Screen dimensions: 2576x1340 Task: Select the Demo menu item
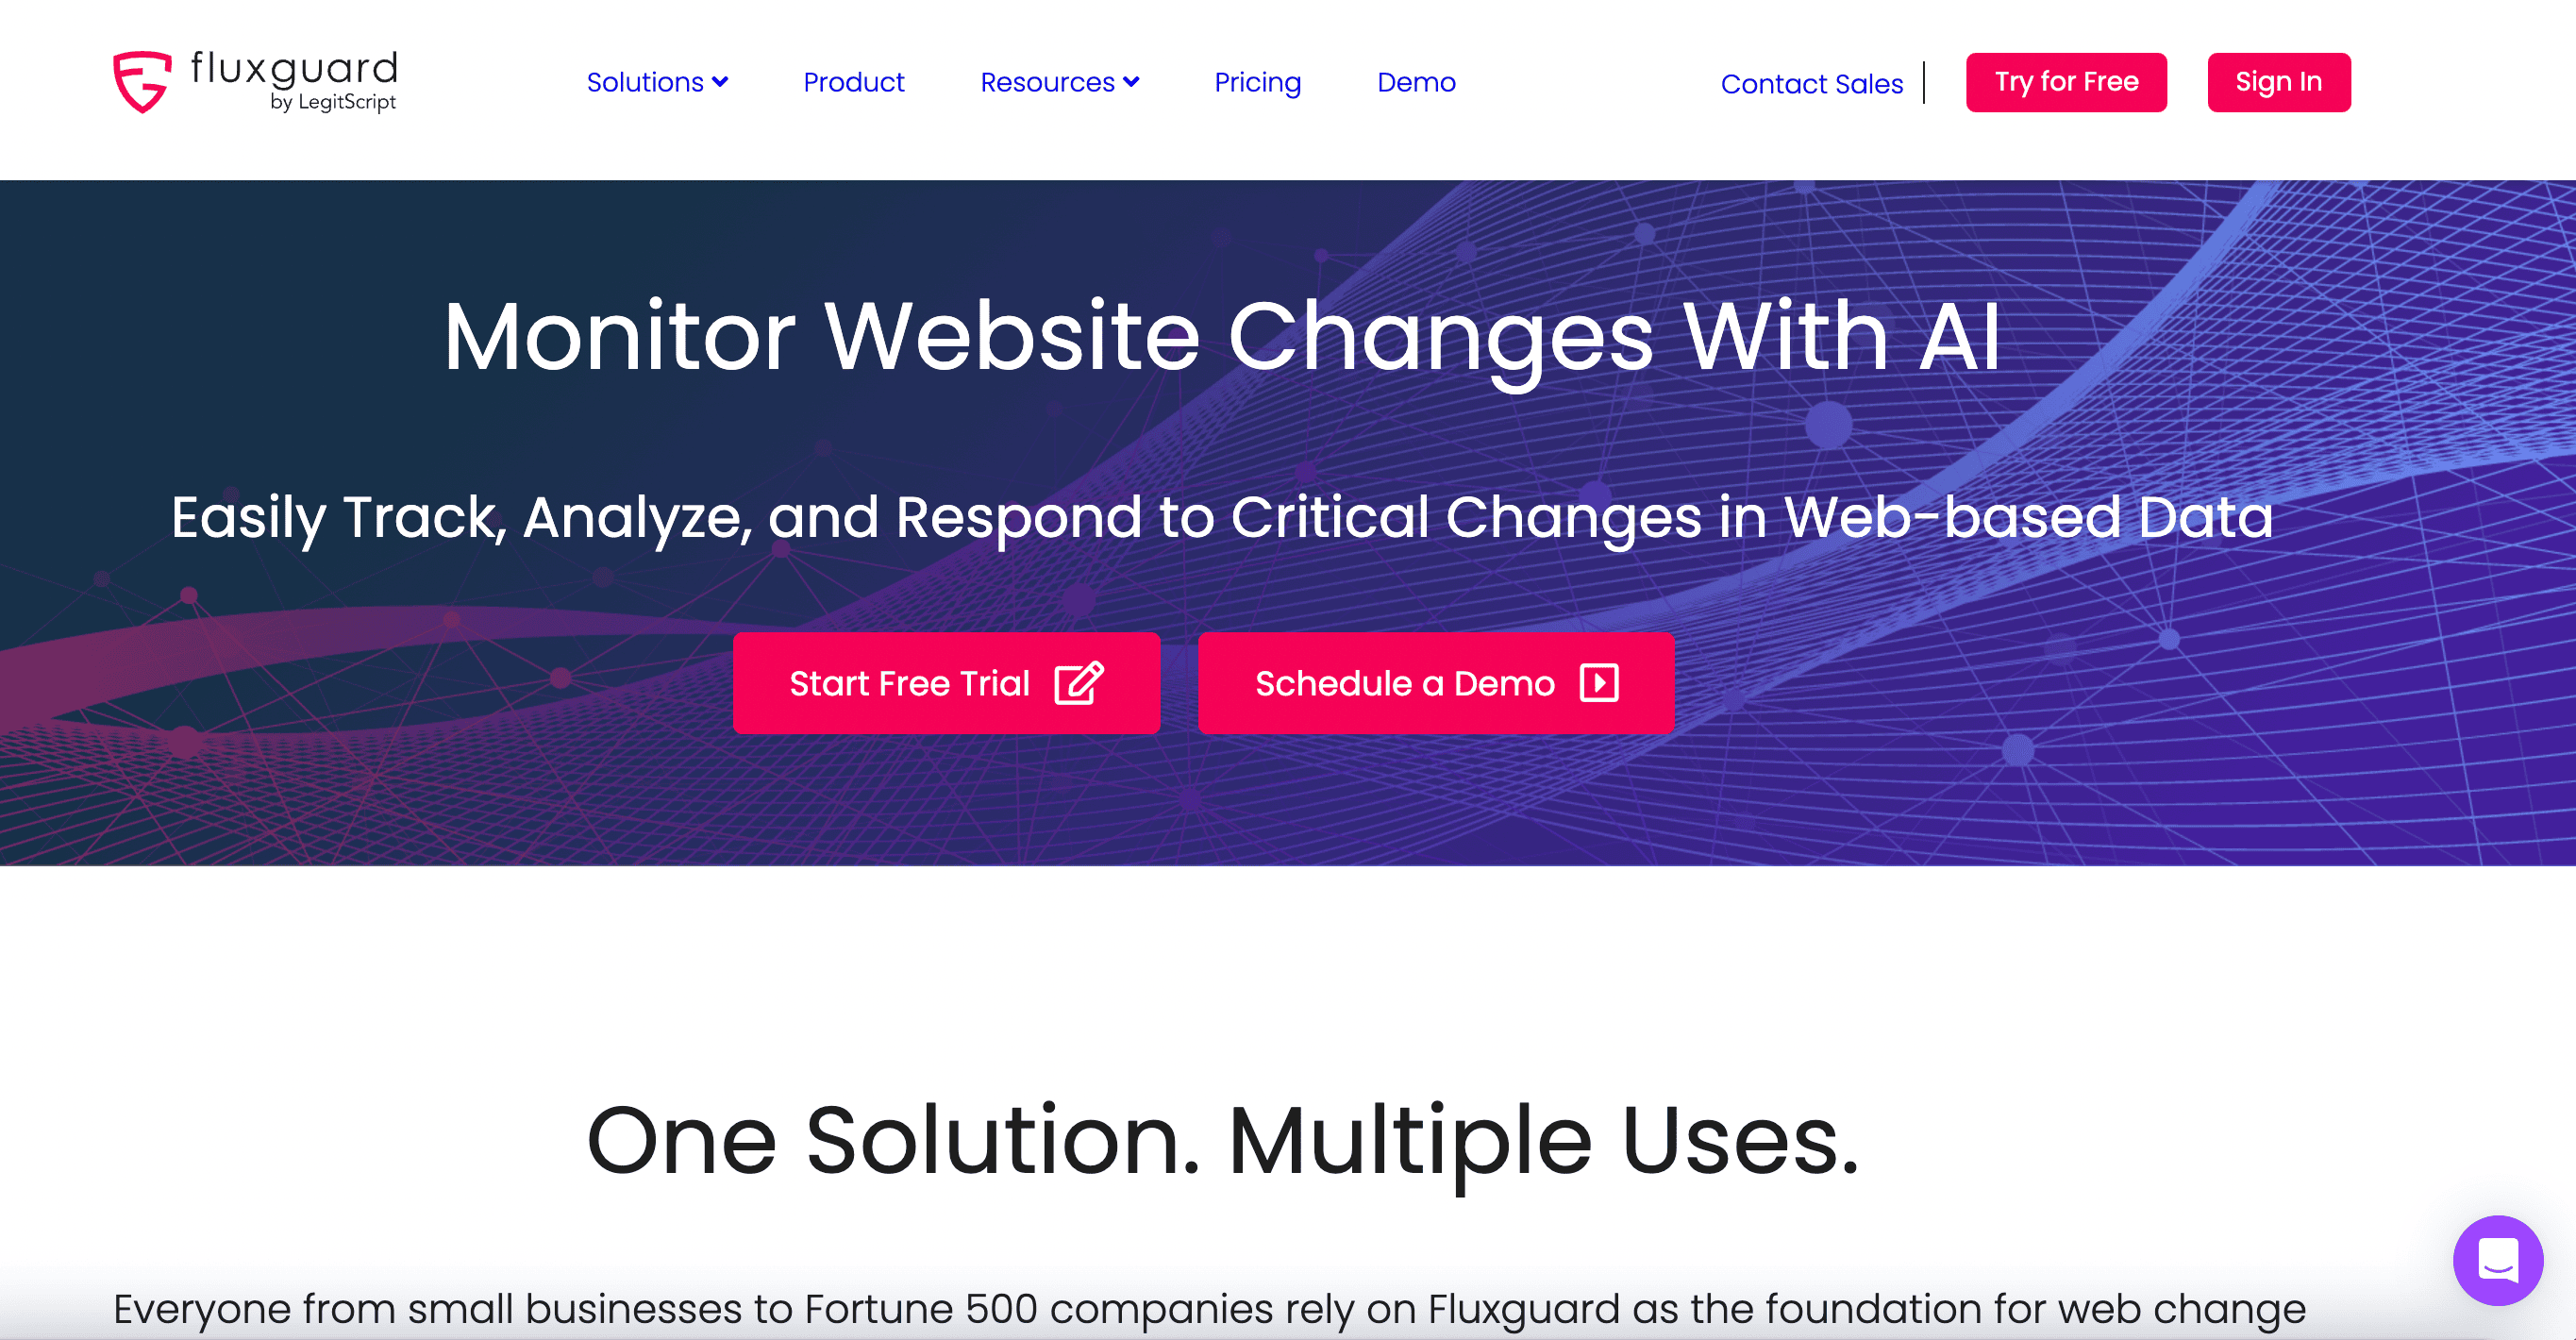click(x=1417, y=82)
